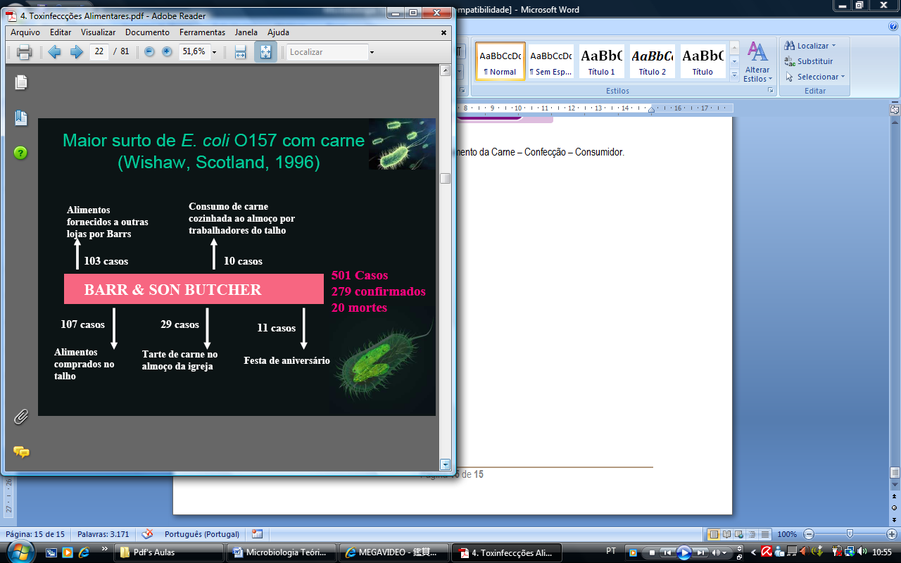Click Português (Portugal) language in status bar

202,534
